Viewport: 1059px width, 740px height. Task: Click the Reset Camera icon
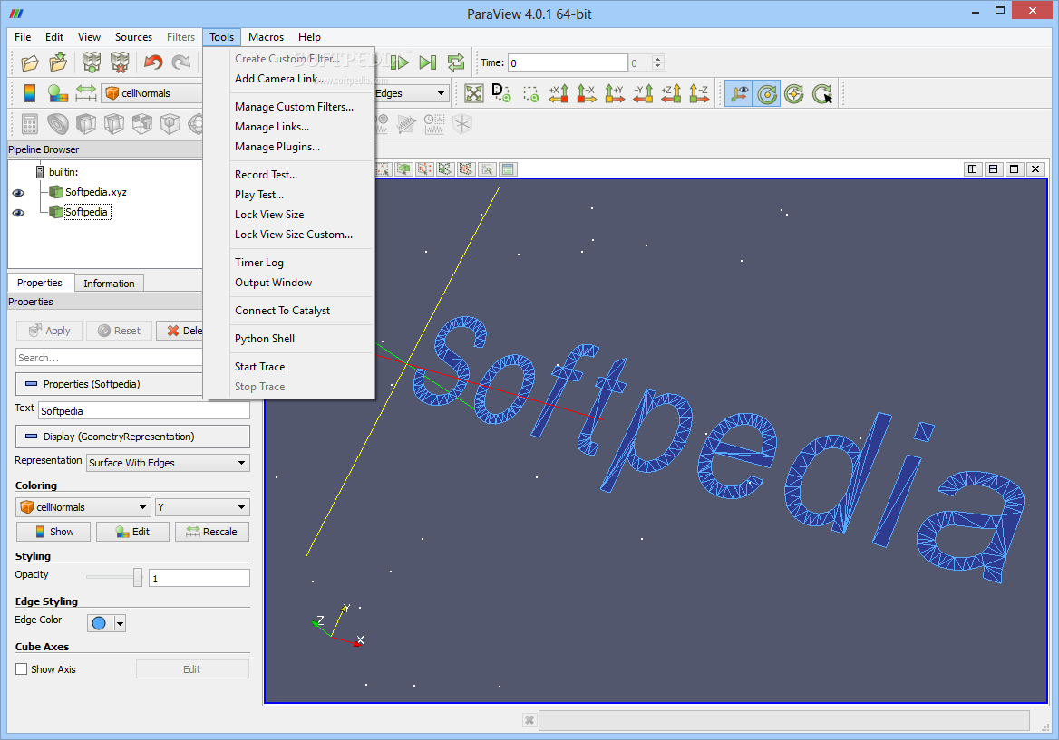click(474, 93)
